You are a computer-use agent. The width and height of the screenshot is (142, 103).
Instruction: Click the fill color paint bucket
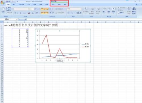pos(29,13)
